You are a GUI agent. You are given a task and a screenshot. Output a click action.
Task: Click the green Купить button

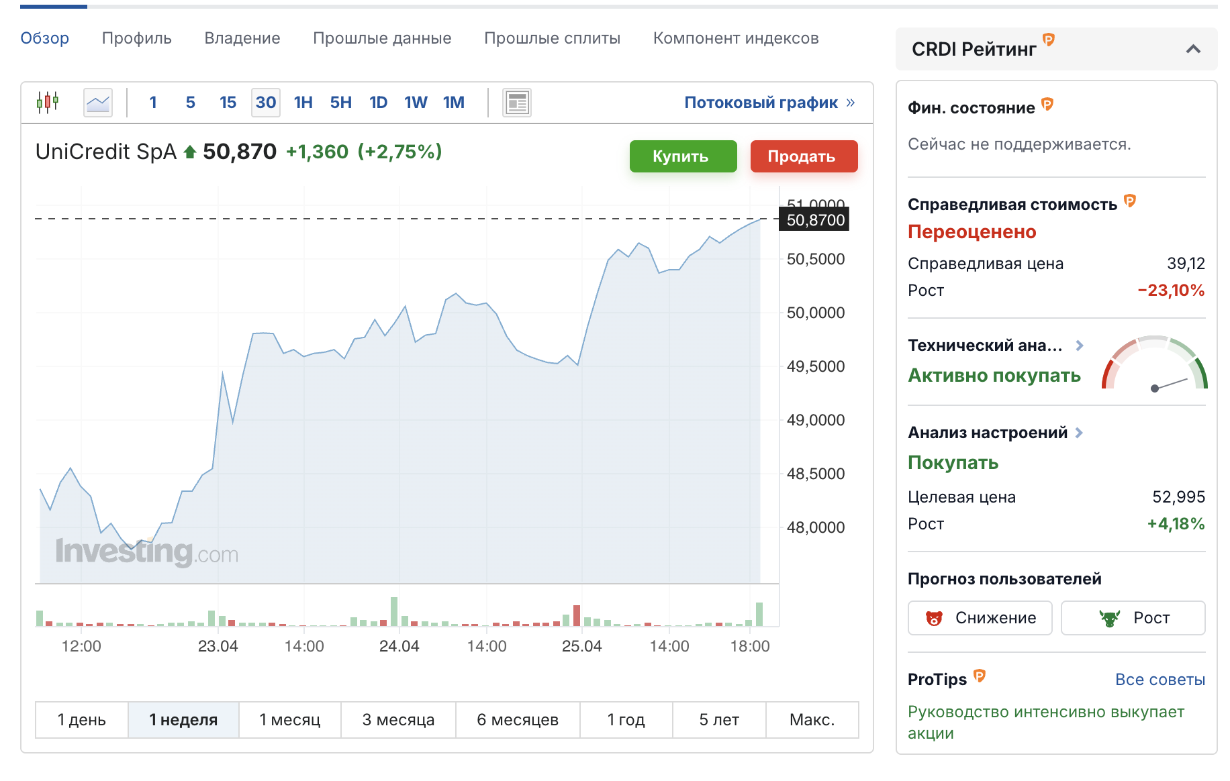(683, 156)
